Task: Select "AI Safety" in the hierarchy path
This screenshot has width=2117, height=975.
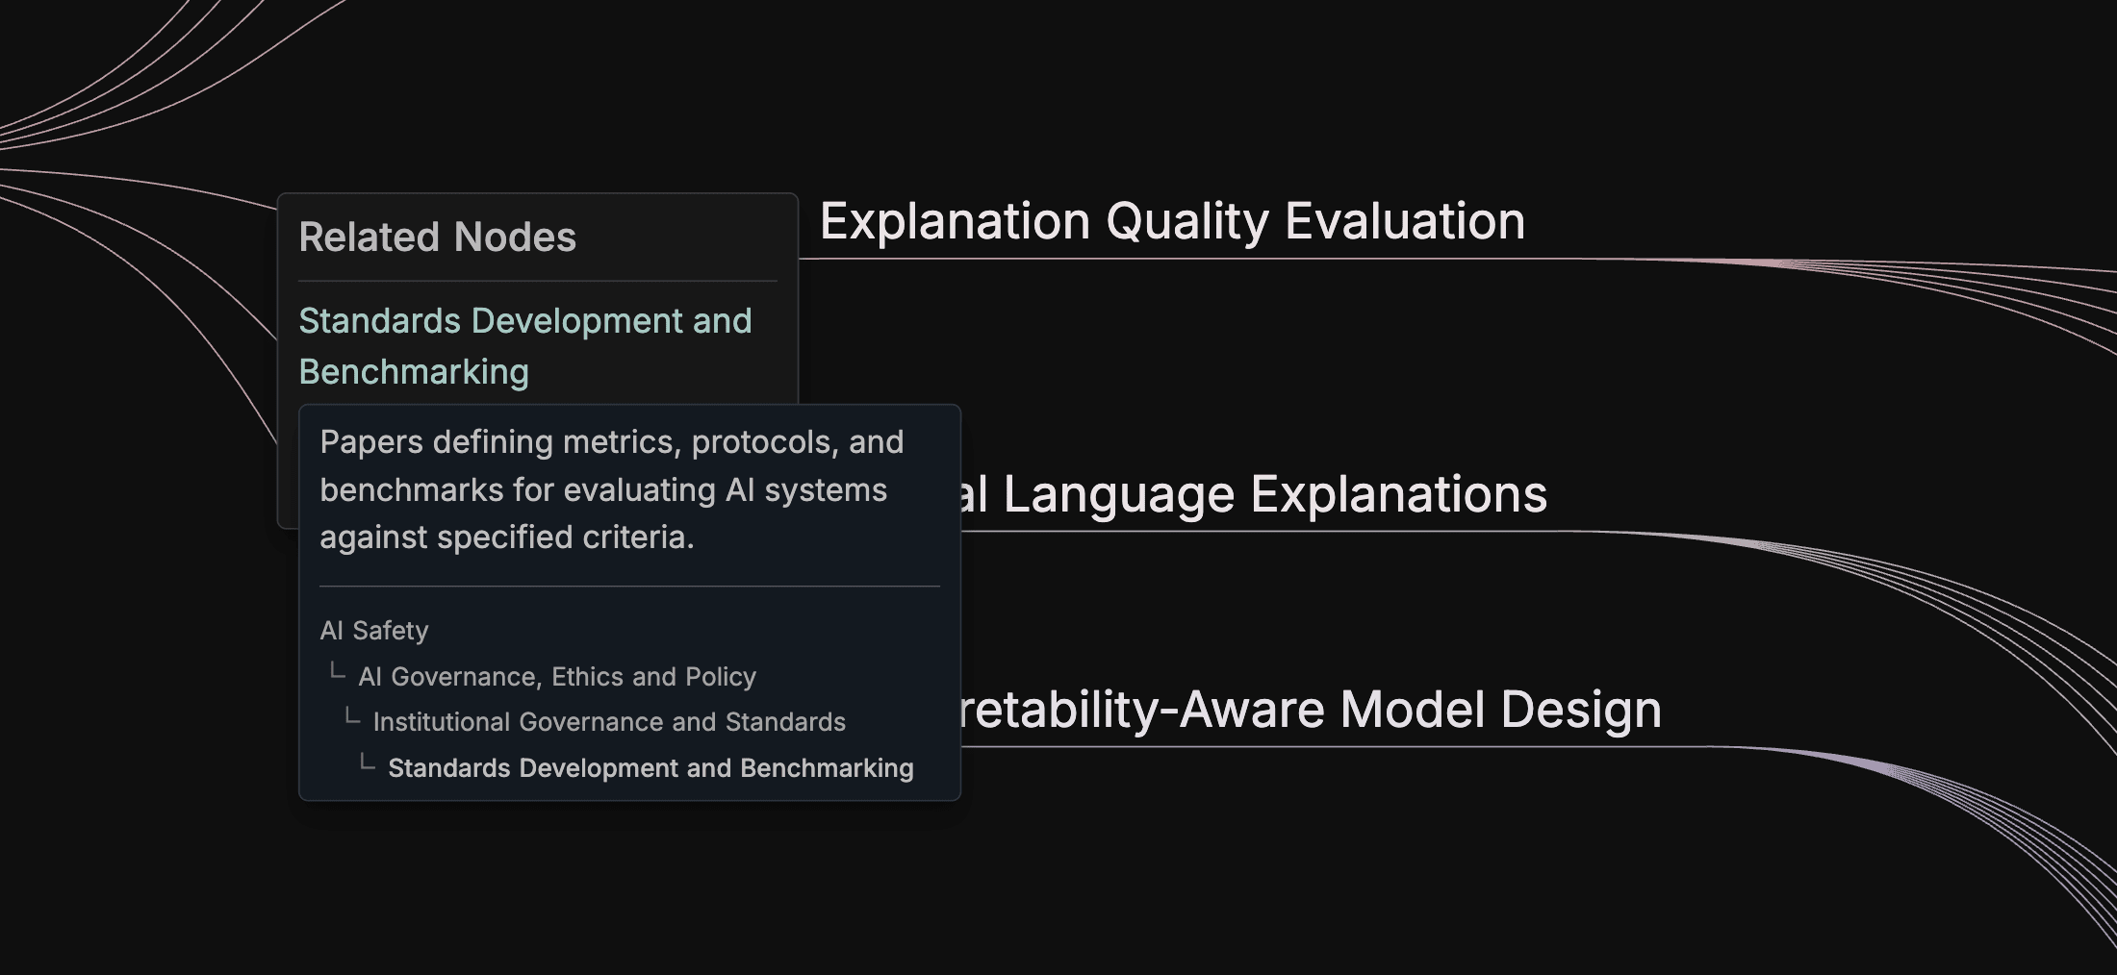Action: (x=374, y=631)
